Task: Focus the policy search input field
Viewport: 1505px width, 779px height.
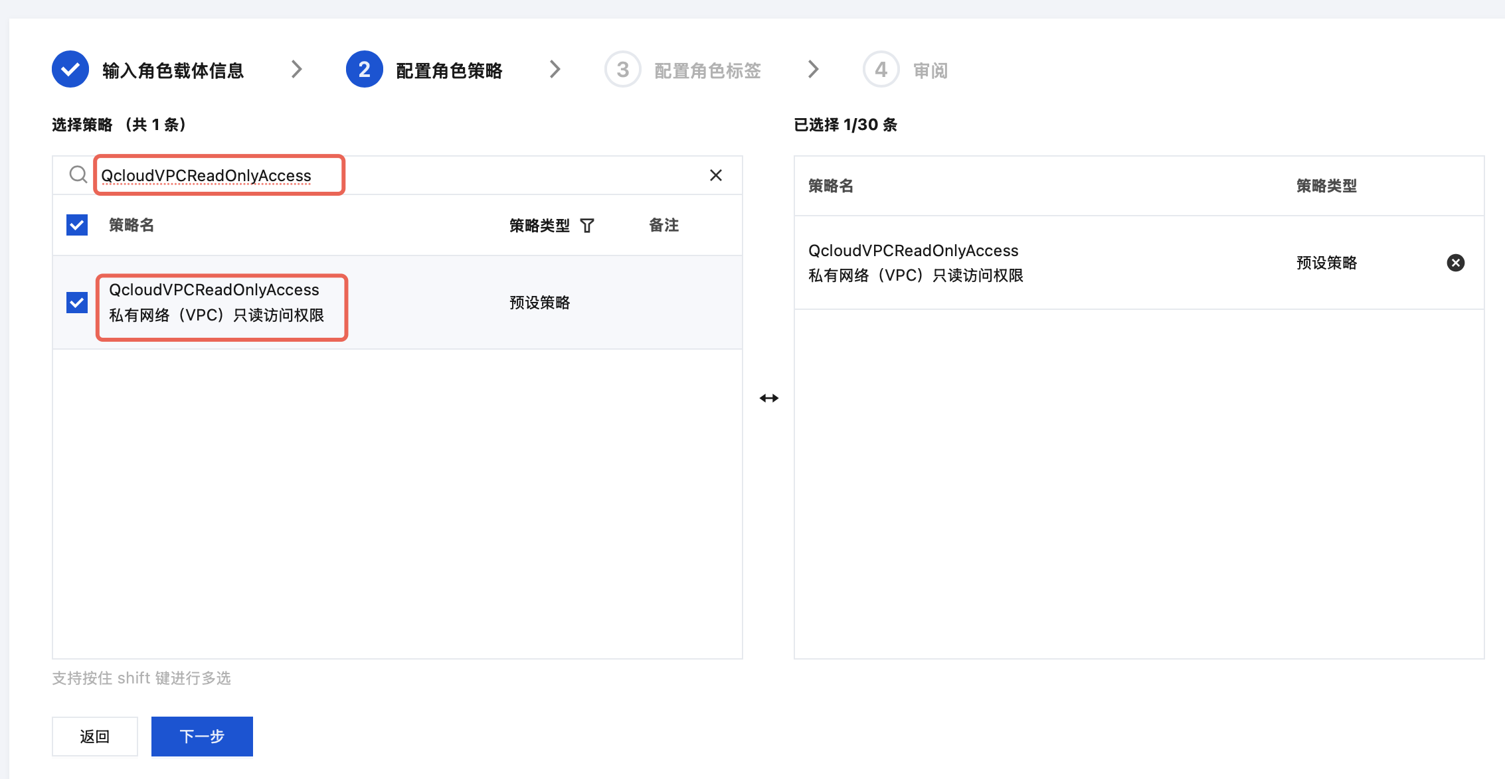Action: point(398,175)
